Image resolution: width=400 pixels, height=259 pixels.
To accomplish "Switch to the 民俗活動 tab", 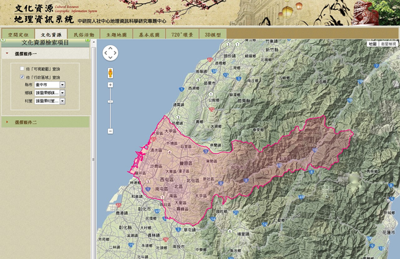I will click(84, 34).
